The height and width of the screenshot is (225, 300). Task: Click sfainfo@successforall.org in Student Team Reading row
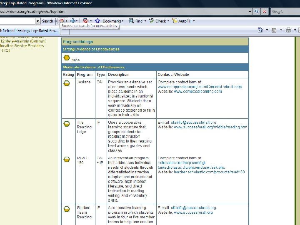click(x=193, y=207)
